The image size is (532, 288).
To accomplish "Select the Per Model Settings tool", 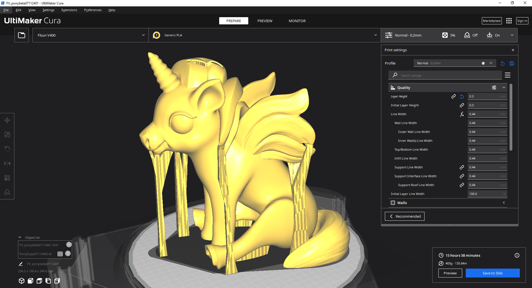I will pos(7,178).
